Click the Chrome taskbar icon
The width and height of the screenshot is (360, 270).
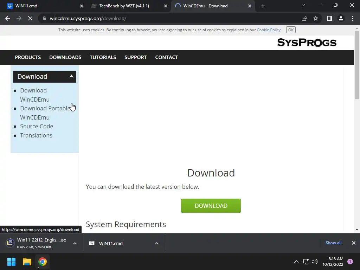[43, 262]
